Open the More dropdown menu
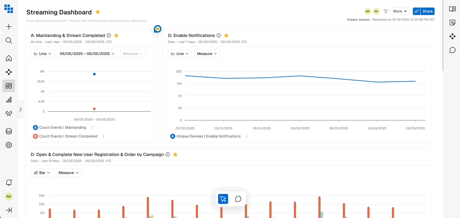Screen dimensions: 460x218 400,11
